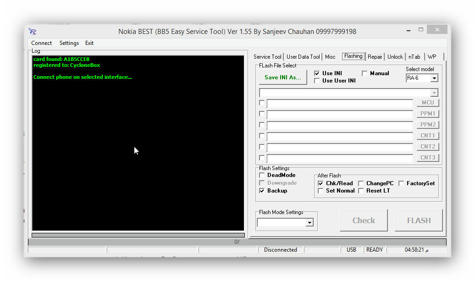Click the PPM1 file button
Screen dimensions: 475x281
pyautogui.click(x=428, y=114)
